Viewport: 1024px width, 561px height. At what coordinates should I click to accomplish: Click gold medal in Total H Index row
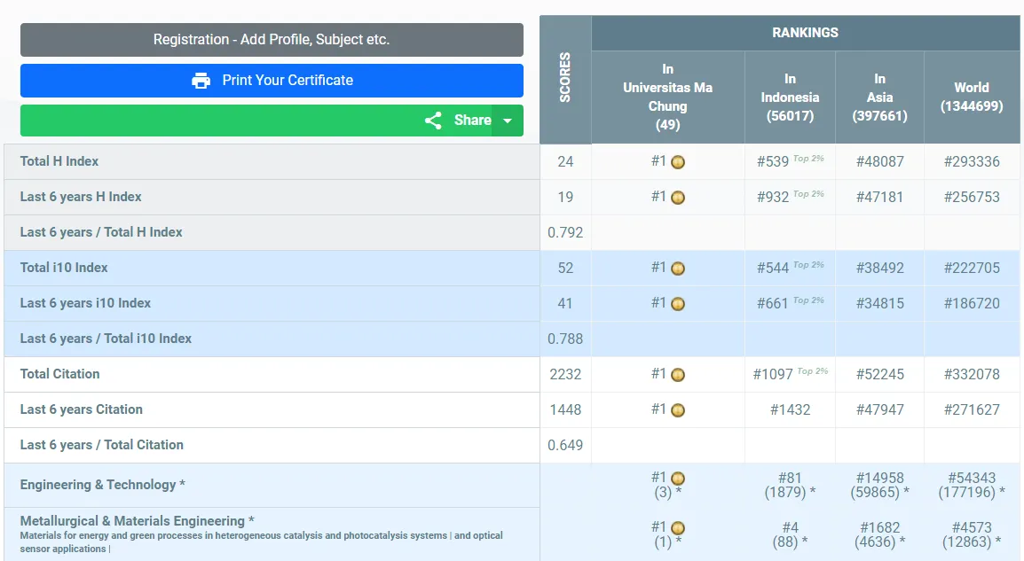(678, 162)
